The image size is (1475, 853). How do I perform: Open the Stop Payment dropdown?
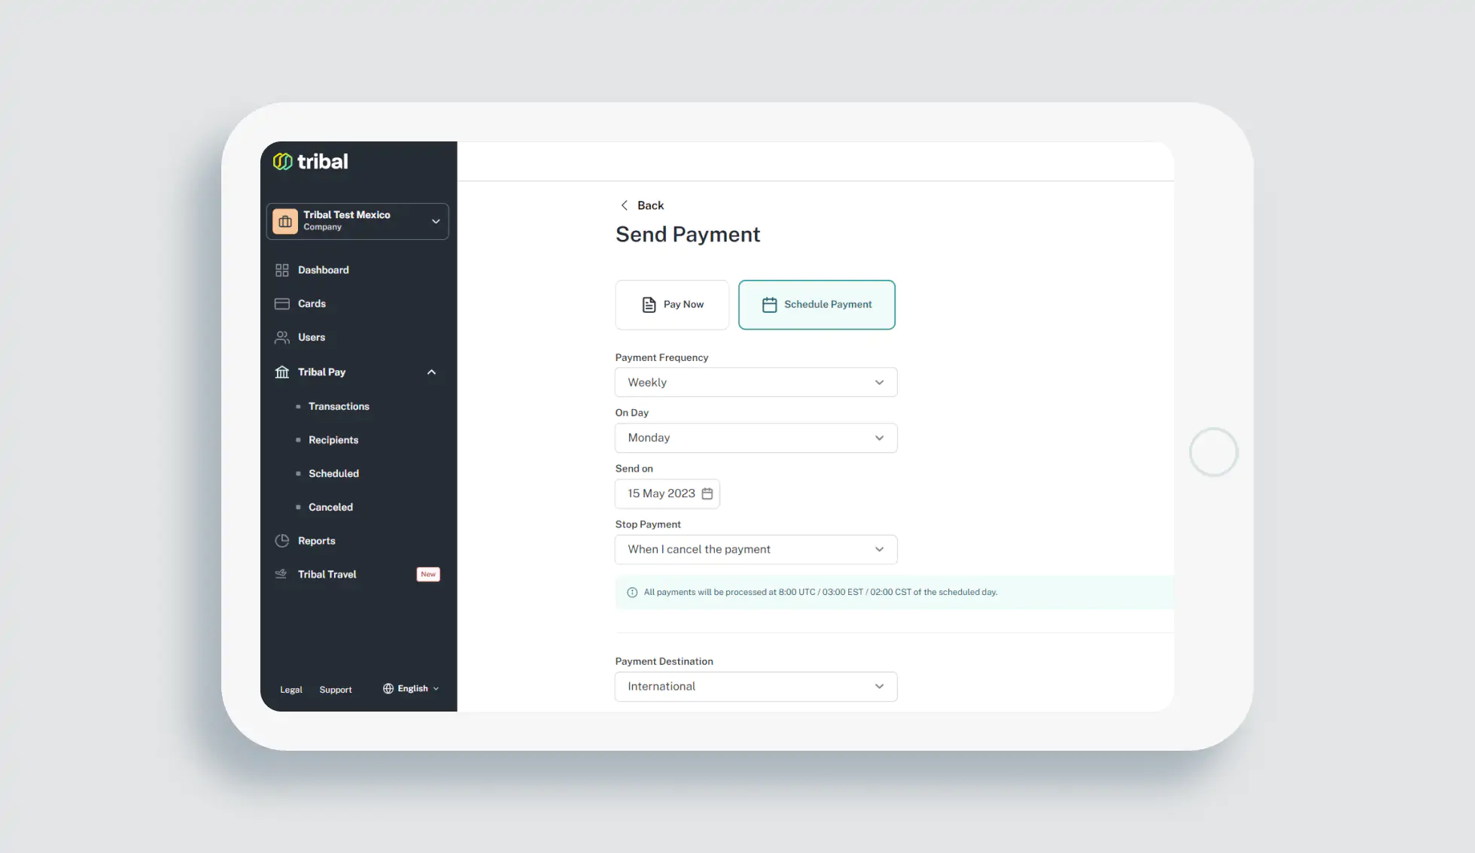click(756, 549)
